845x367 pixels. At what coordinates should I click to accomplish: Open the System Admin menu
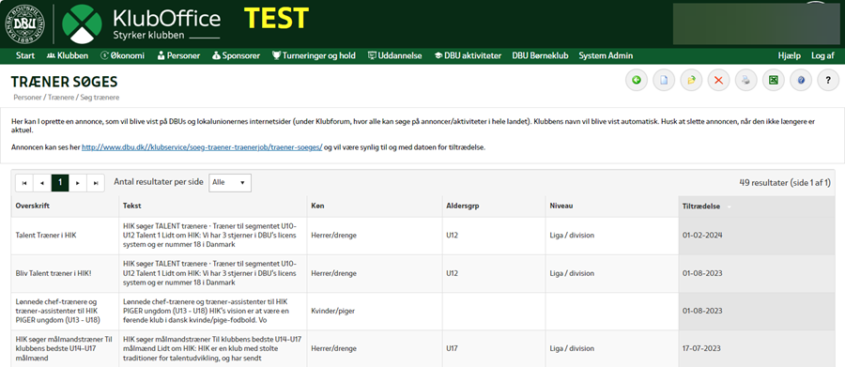point(606,55)
